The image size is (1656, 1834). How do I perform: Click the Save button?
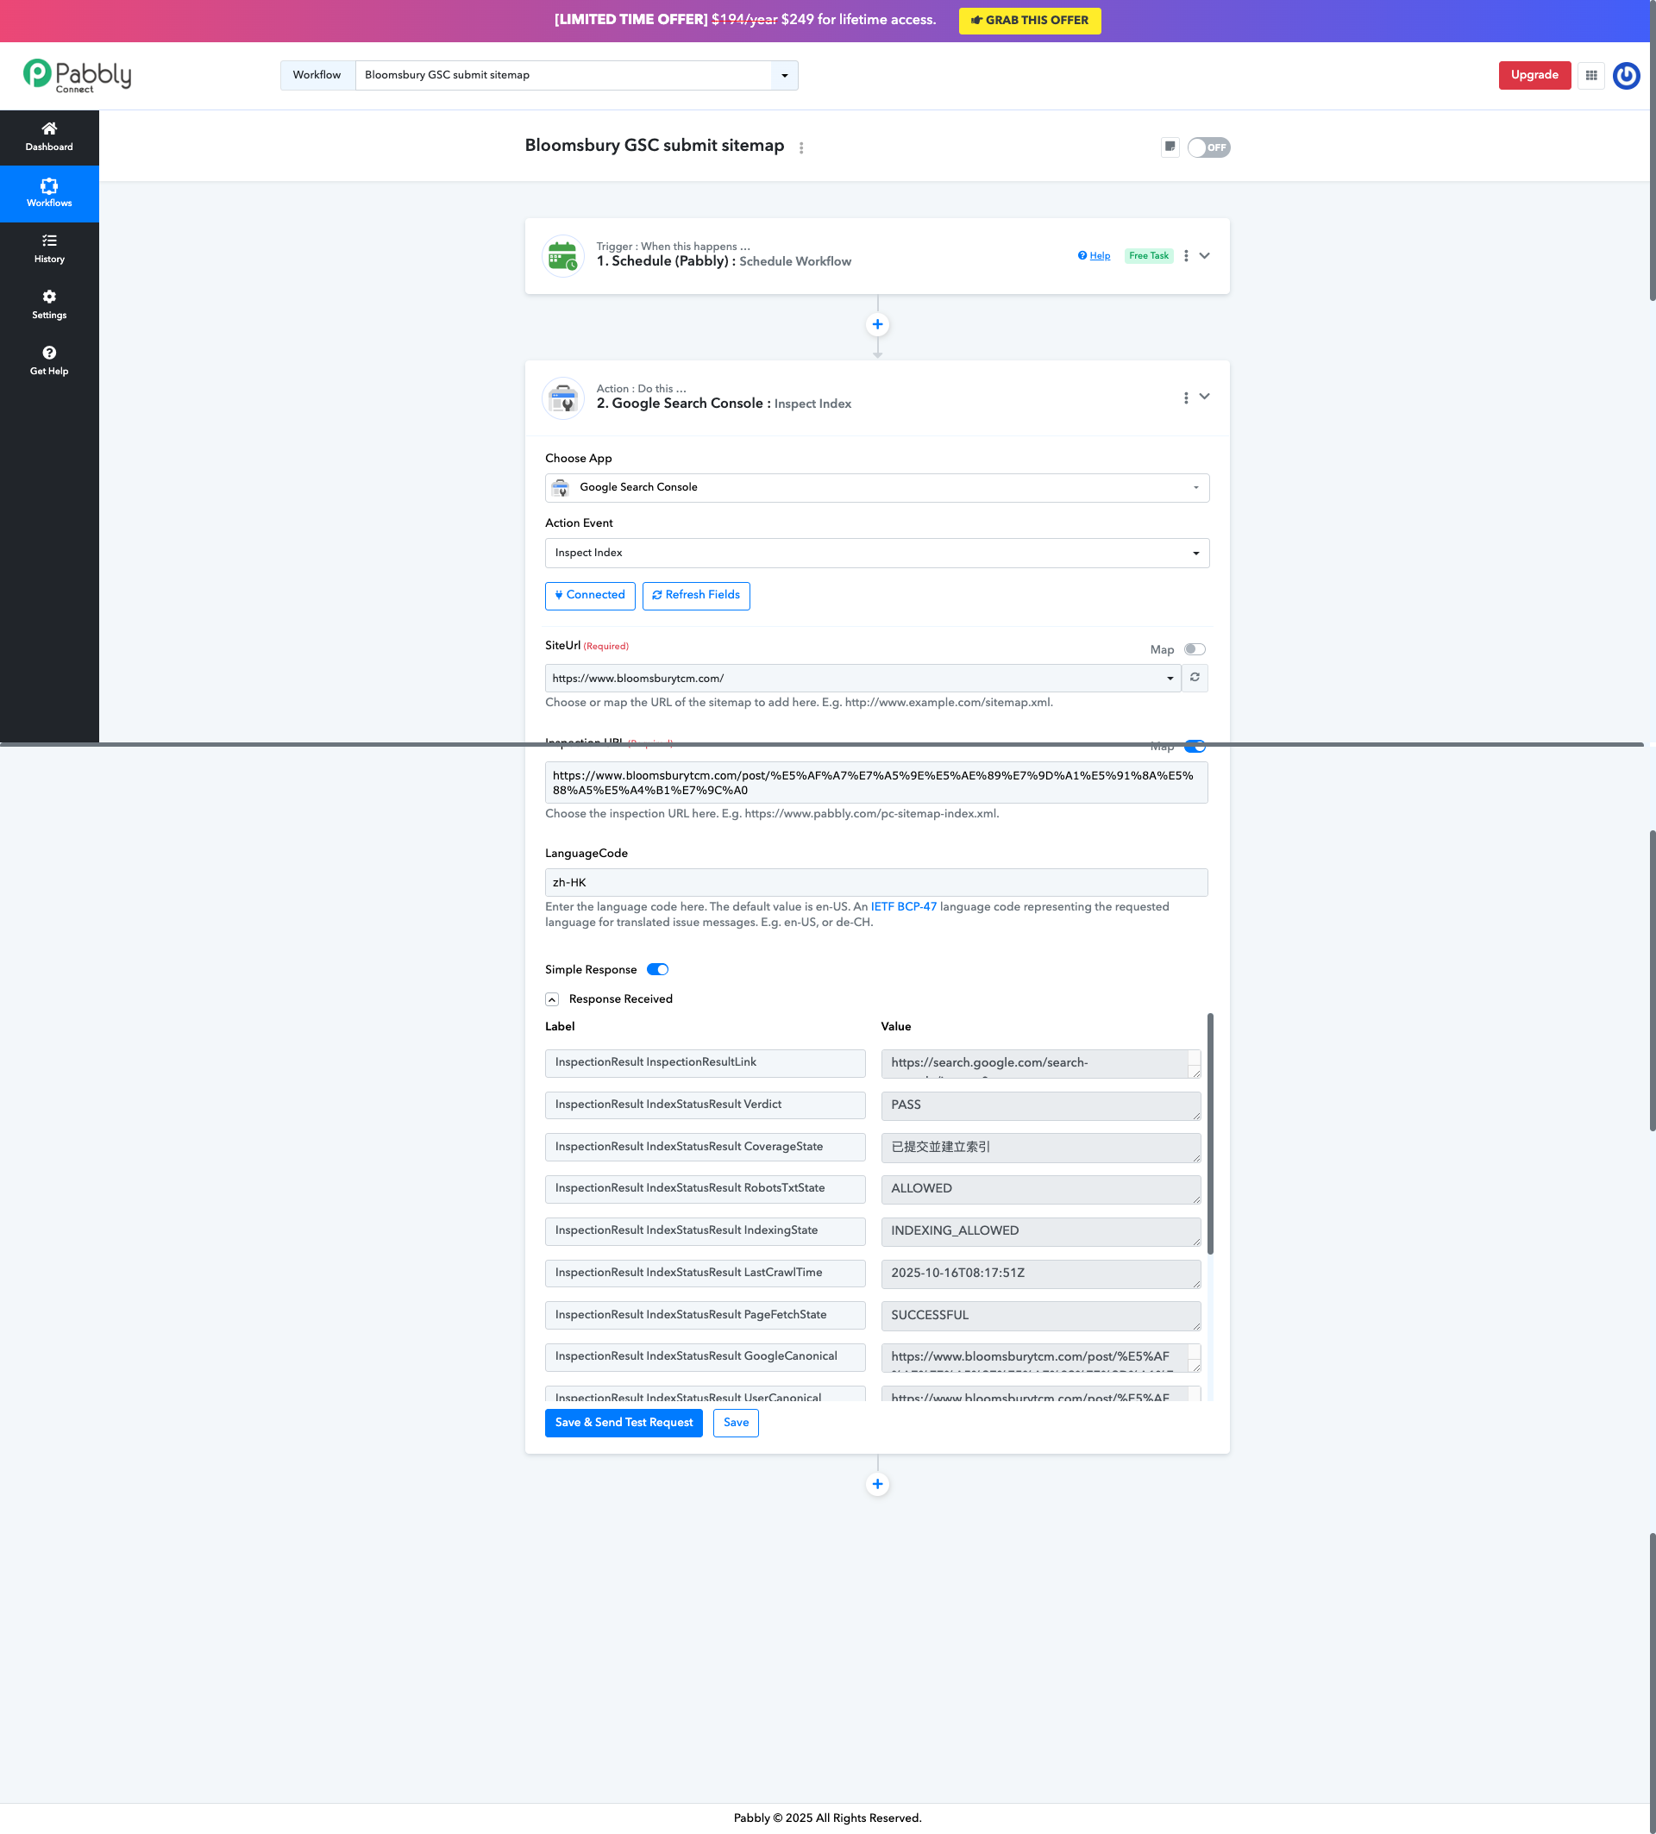pos(736,1424)
